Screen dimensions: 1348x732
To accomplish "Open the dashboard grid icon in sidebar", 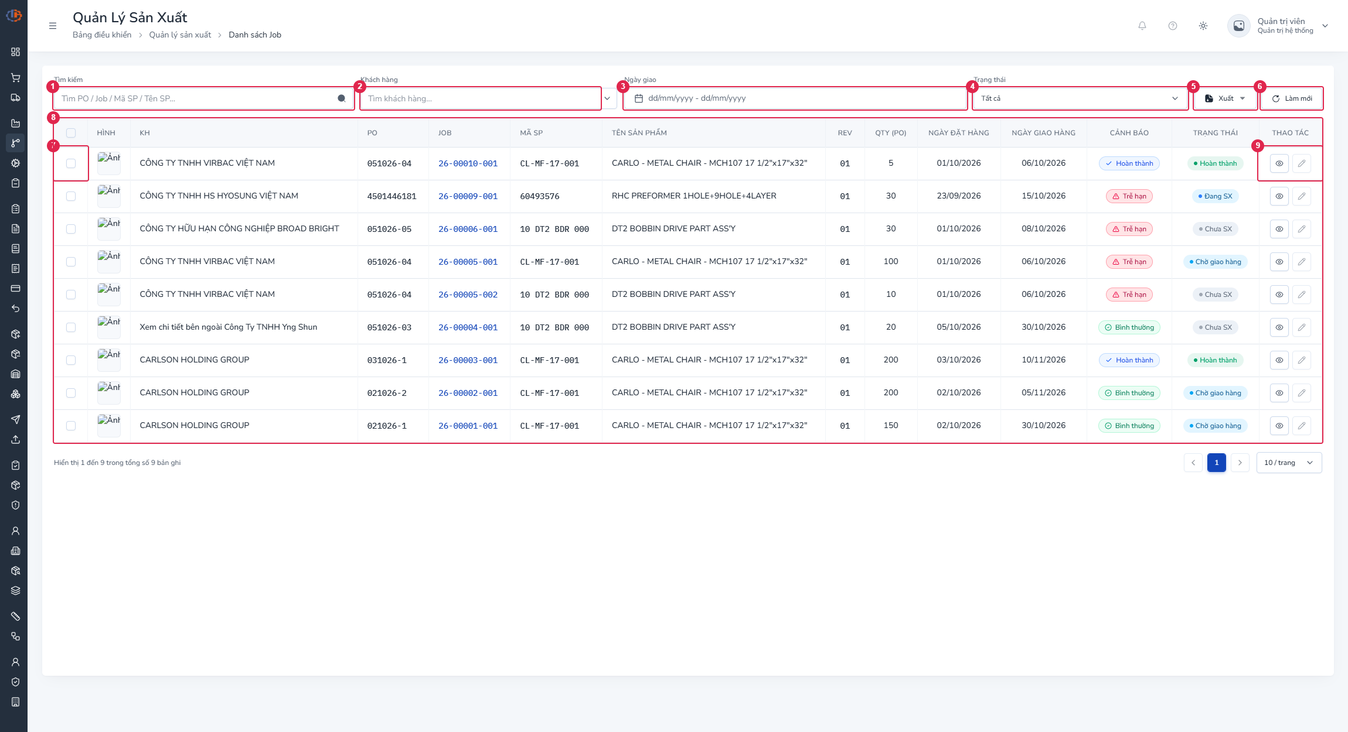I will click(x=16, y=52).
